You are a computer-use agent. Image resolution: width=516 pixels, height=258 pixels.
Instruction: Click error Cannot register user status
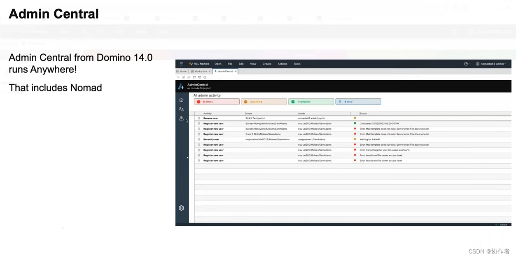tap(385, 150)
